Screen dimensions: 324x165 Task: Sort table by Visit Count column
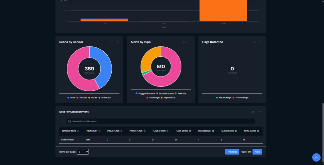pyautogui.click(x=93, y=131)
